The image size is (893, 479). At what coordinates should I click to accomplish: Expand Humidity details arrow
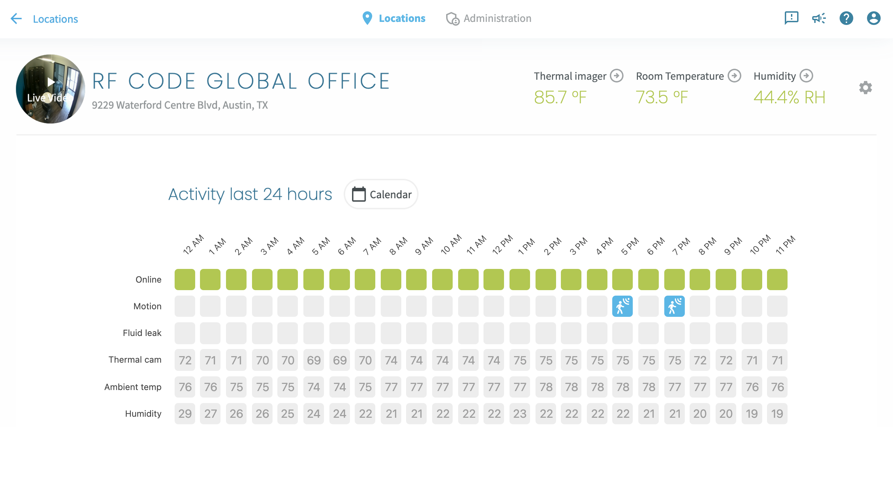[x=806, y=76]
